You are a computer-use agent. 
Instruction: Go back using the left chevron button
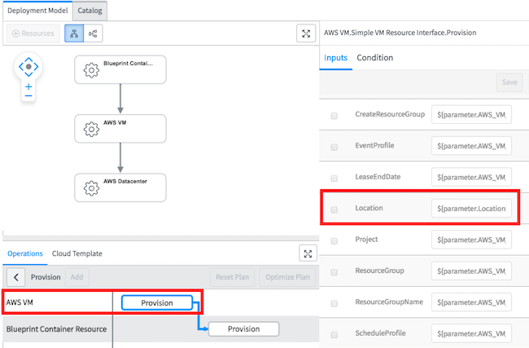click(15, 277)
